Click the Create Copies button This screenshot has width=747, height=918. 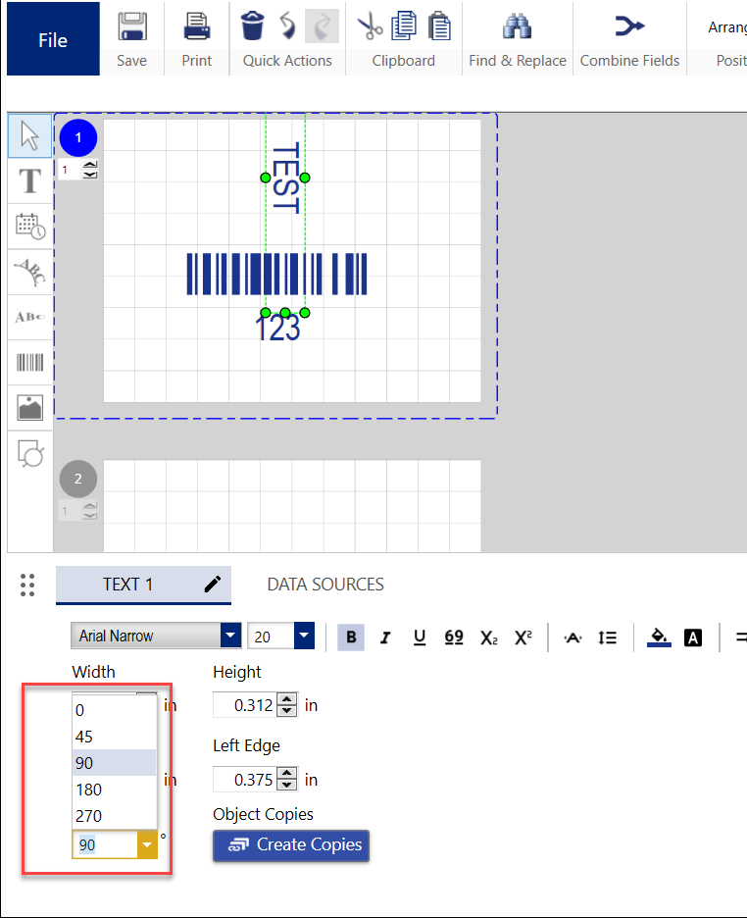[x=291, y=844]
